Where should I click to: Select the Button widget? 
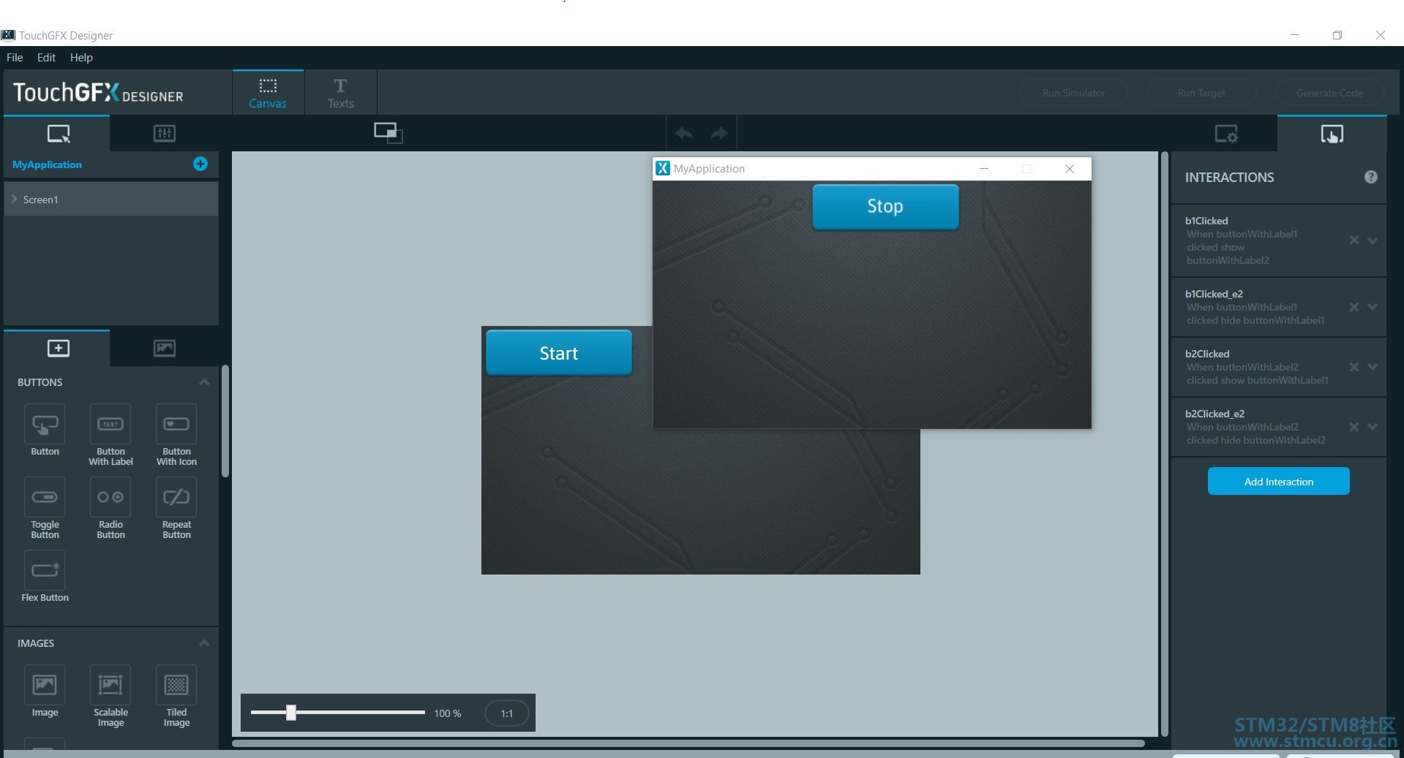(45, 431)
